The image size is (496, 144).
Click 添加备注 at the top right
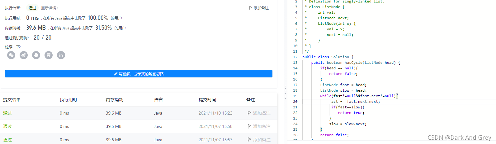[x=261, y=8]
